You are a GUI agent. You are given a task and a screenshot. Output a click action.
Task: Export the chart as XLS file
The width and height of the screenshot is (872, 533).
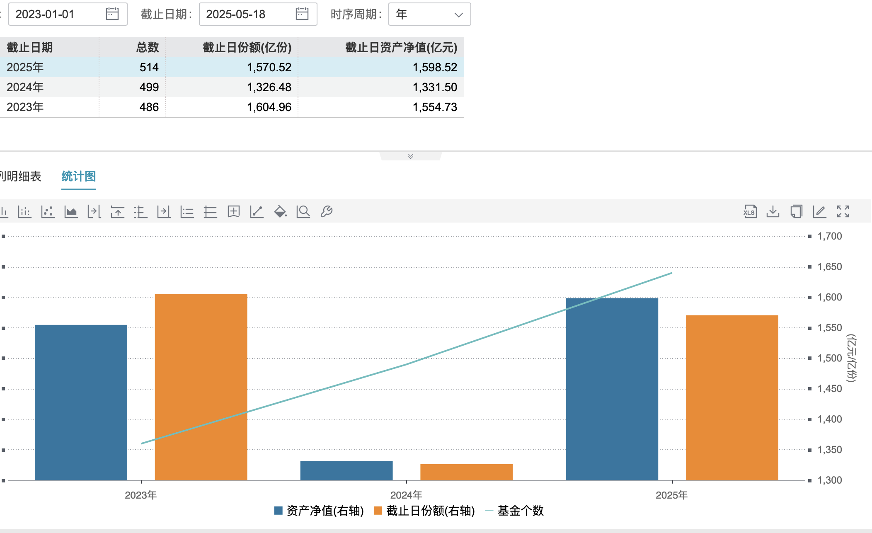point(750,212)
